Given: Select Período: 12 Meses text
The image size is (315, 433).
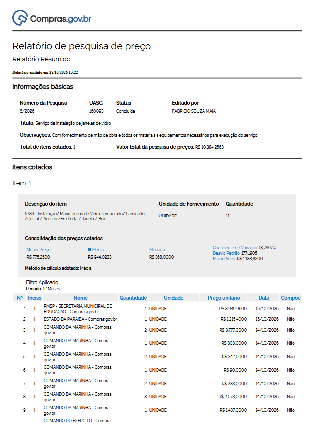Looking at the screenshot, I should coord(43,289).
